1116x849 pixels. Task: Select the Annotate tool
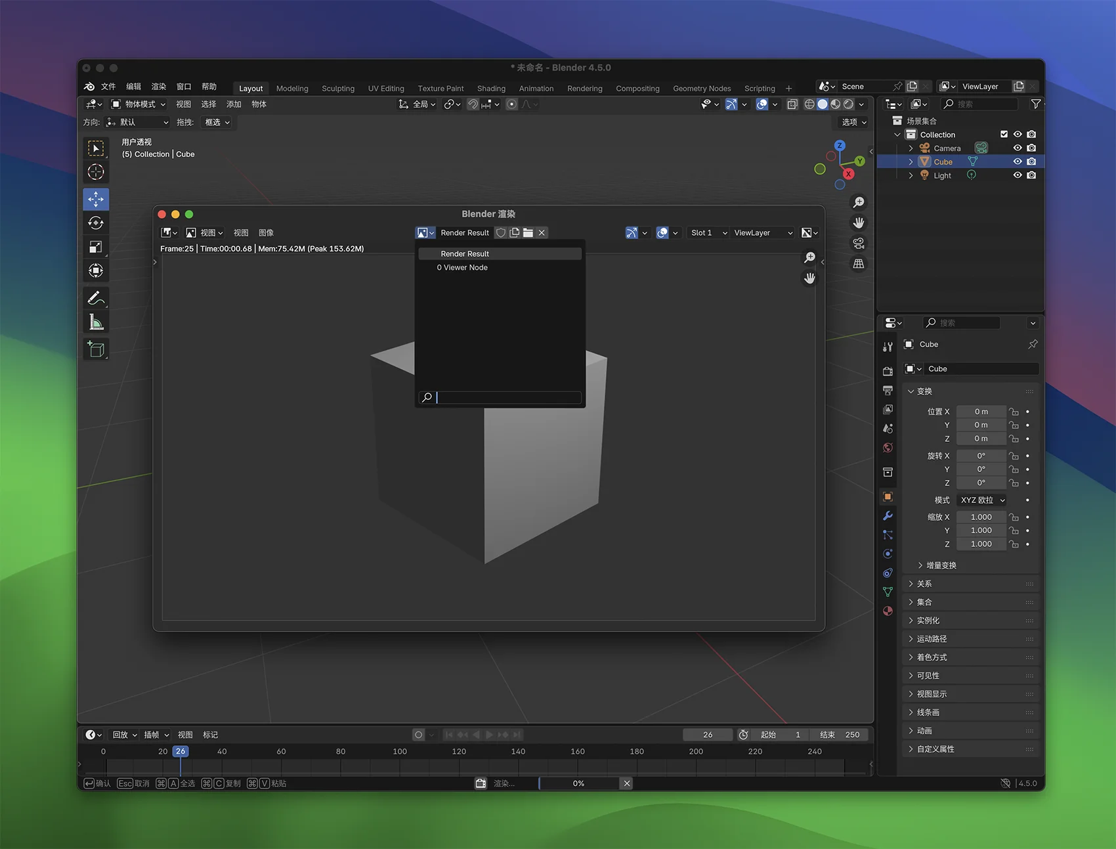(96, 298)
